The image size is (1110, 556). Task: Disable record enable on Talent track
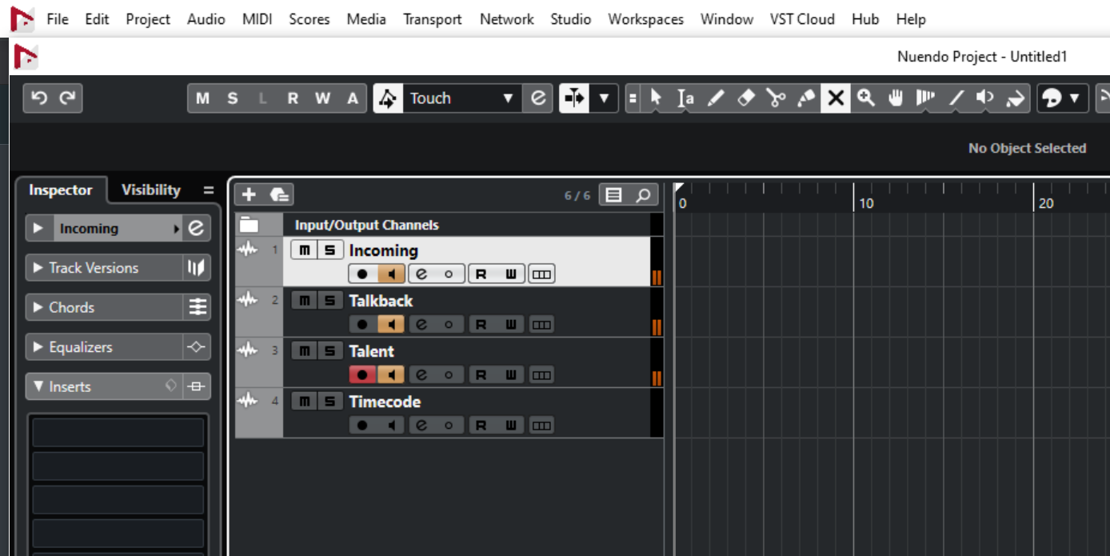(362, 374)
